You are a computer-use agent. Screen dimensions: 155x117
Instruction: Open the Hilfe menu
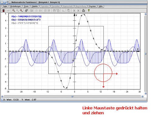pos(101,6)
